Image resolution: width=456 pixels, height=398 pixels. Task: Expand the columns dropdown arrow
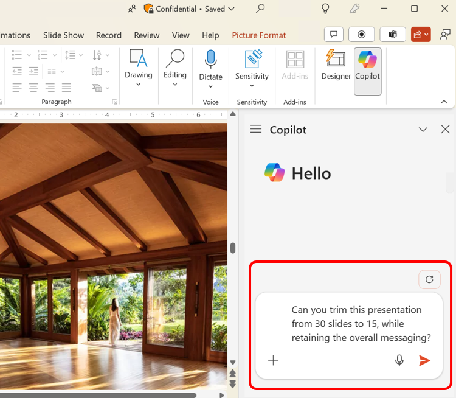pyautogui.click(x=62, y=71)
